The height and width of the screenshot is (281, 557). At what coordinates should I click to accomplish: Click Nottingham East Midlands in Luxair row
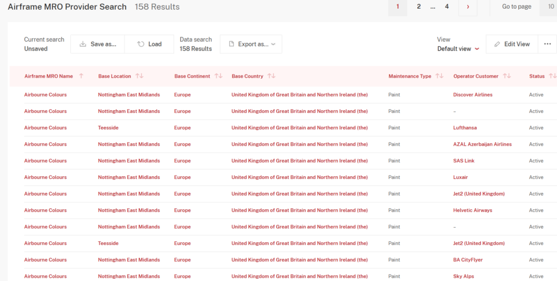[x=129, y=177]
